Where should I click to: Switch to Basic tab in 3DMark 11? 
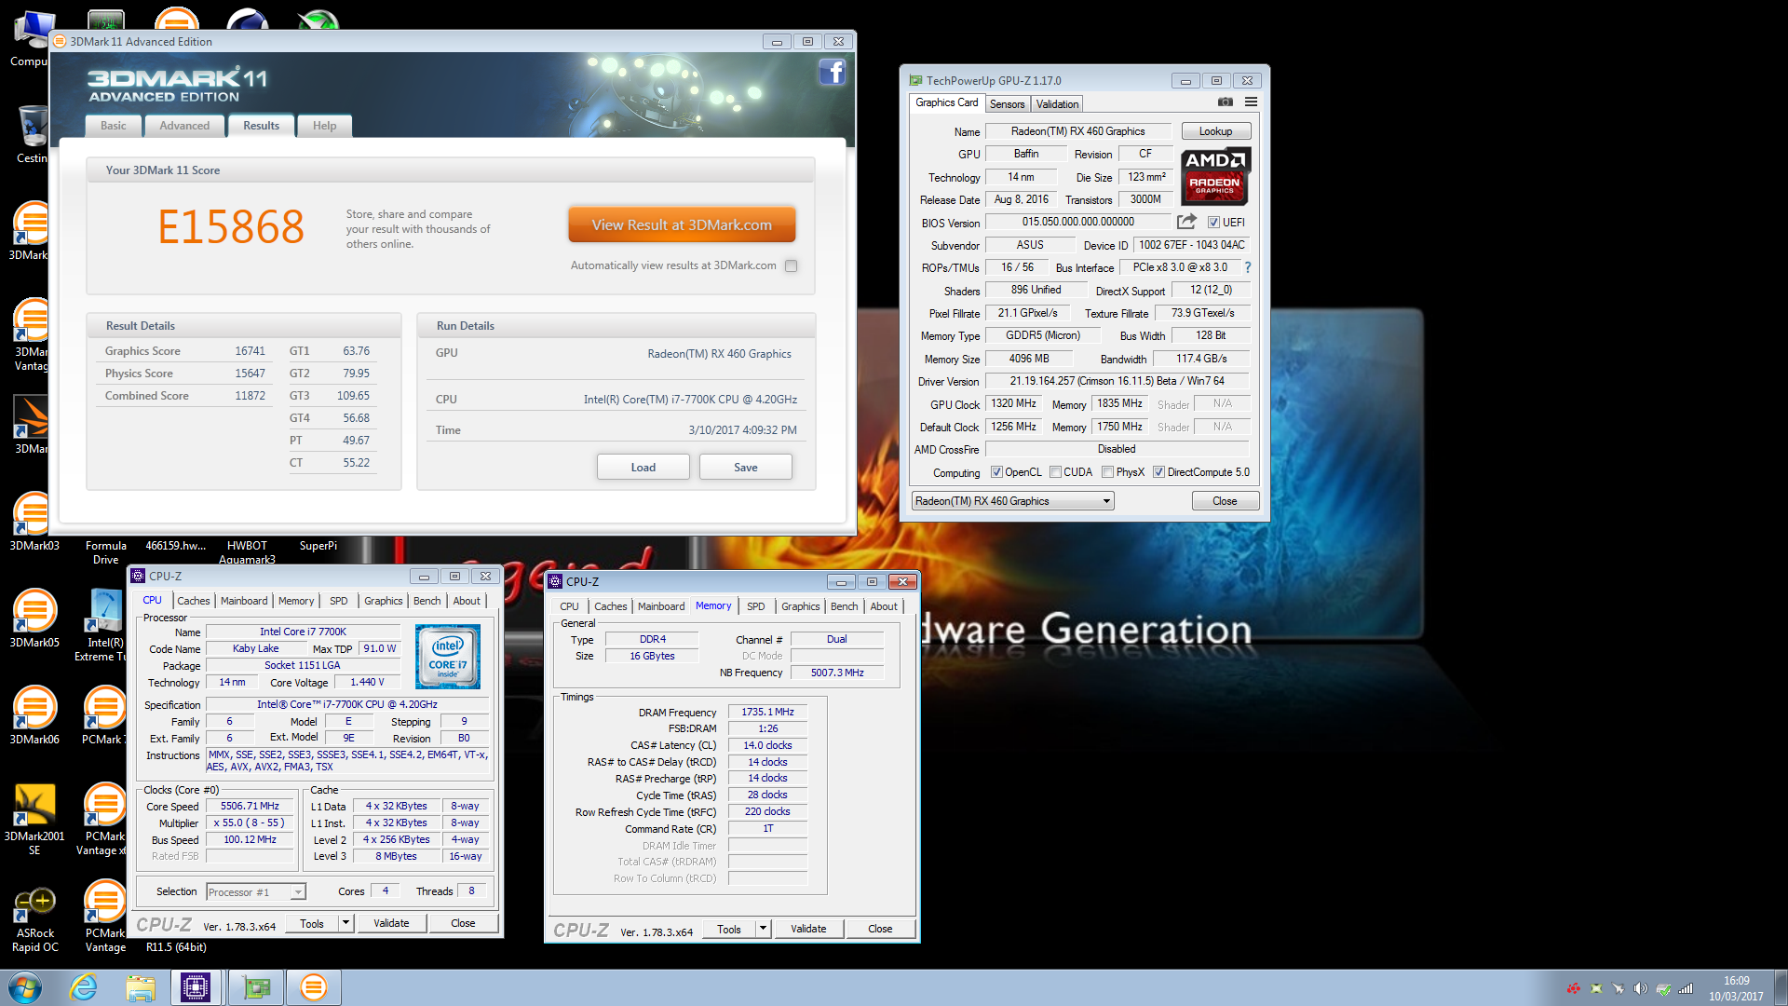coord(114,126)
